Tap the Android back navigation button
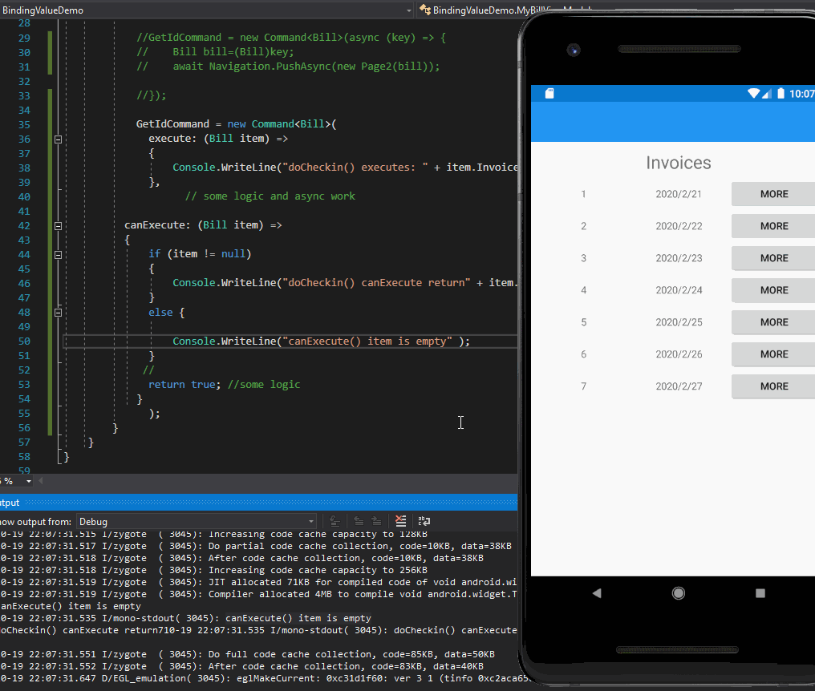The height and width of the screenshot is (691, 815). click(x=597, y=593)
